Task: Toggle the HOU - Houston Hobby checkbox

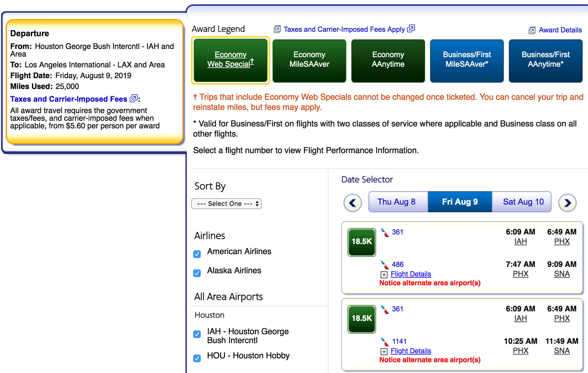Action: coord(197,358)
